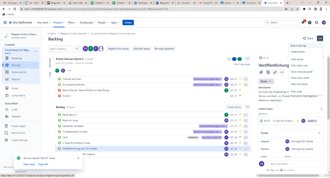Viewport: 330px width, 178px height.
Task: Add a linked issue with plus icon
Action: 321,109
